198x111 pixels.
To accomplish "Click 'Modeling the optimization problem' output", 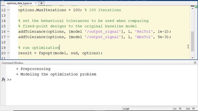I will pos(58,74).
